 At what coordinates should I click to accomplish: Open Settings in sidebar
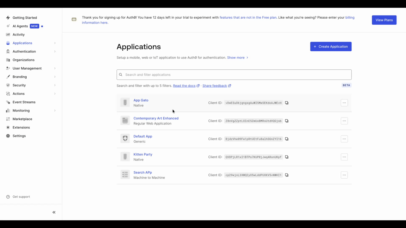[x=19, y=136]
